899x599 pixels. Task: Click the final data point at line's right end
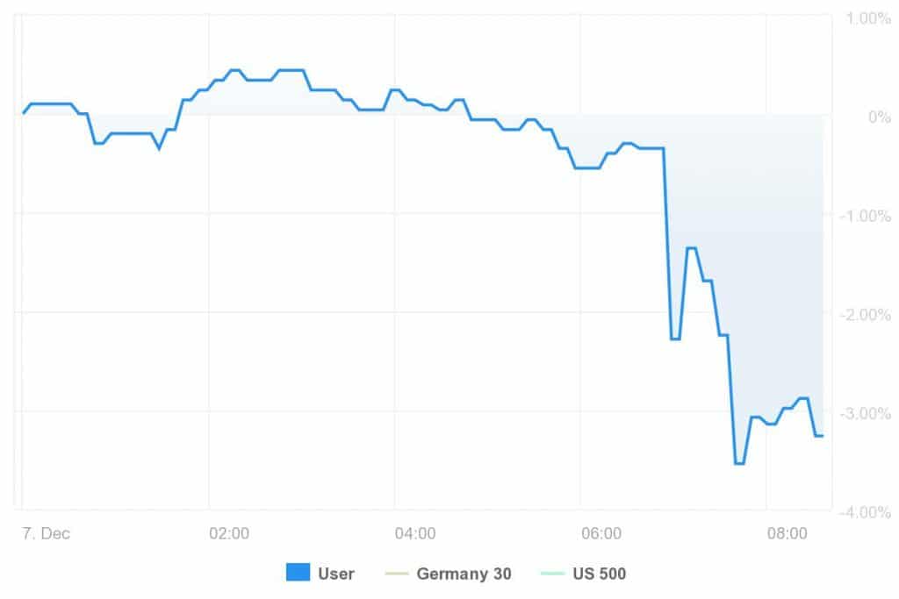pyautogui.click(x=822, y=436)
